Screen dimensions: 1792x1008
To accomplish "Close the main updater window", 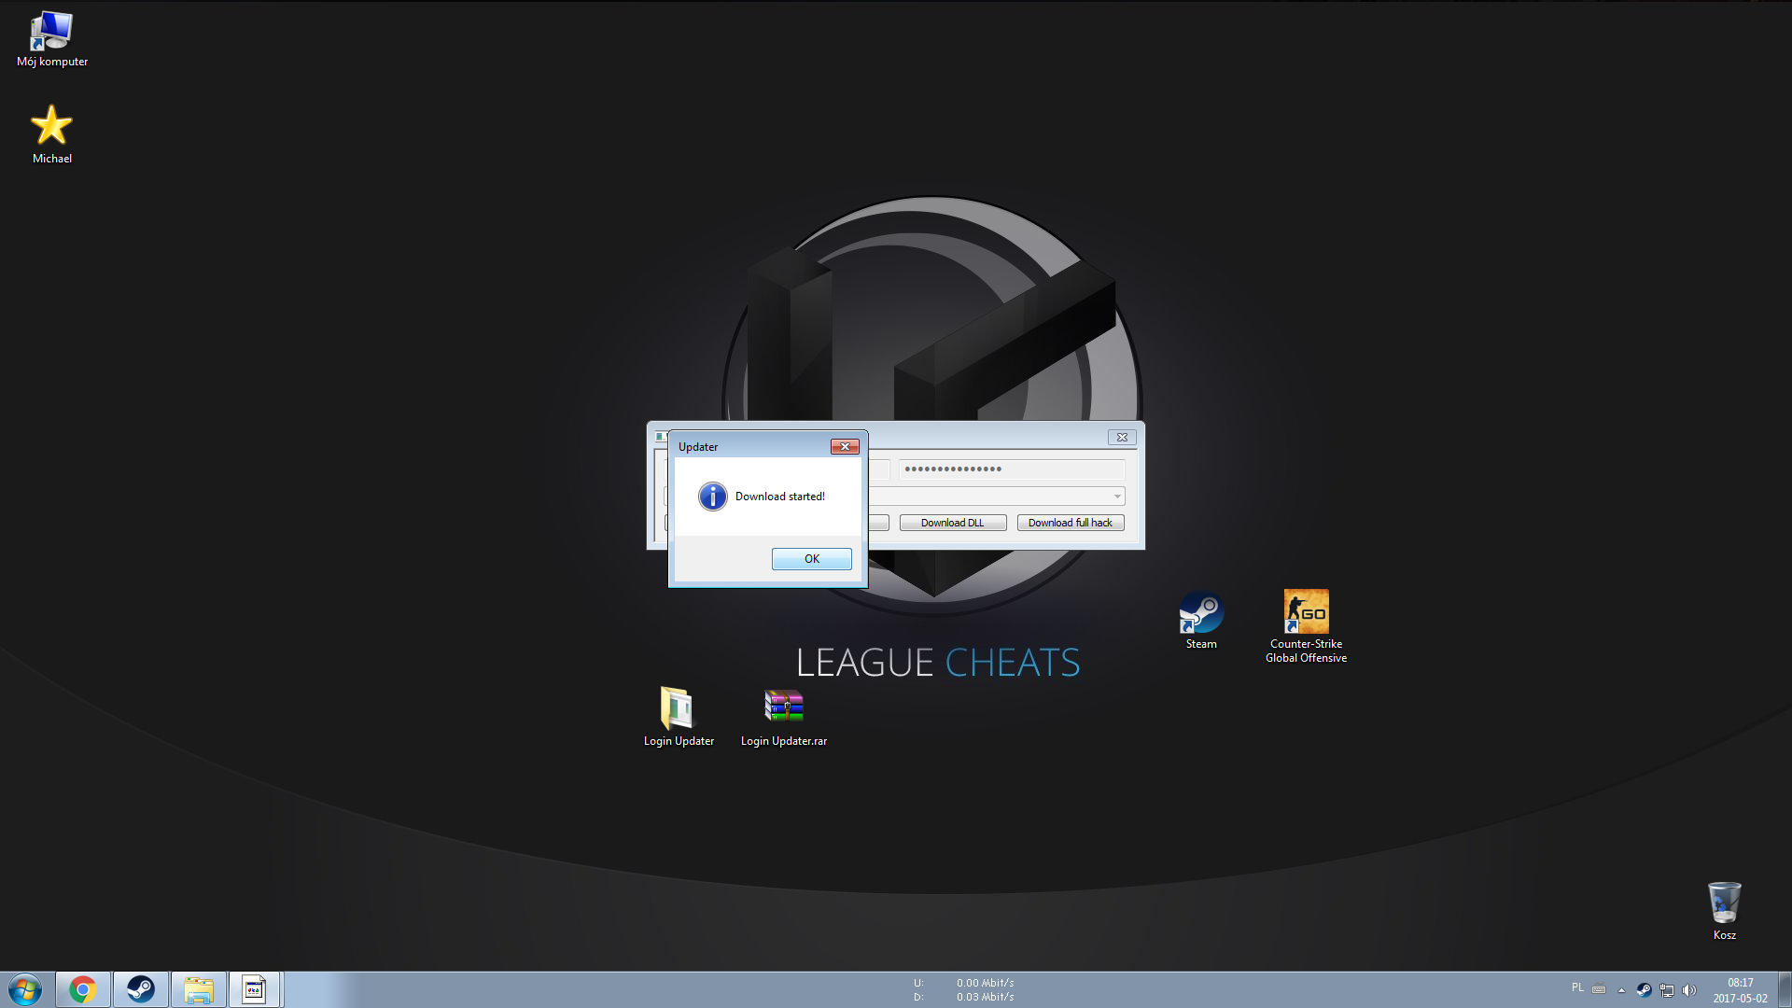I will coord(1122,438).
